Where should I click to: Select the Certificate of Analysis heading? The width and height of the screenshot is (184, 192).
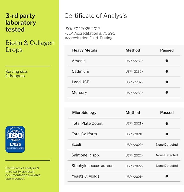point(95,16)
